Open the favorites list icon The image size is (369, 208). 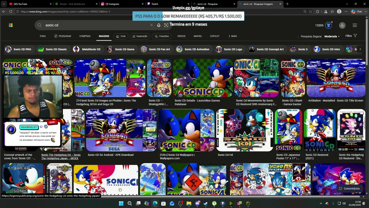click(x=332, y=12)
